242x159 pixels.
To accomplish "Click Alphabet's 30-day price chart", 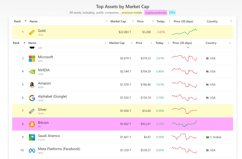I will pos(185,97).
